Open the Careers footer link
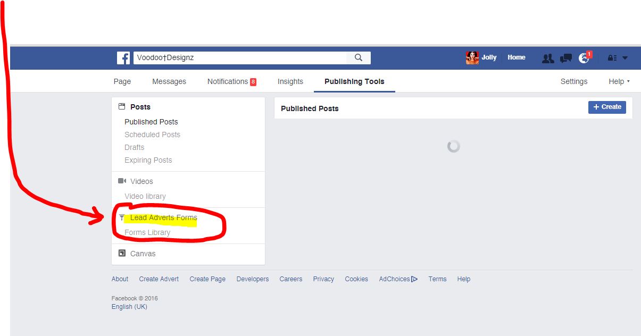641x336 pixels. 291,279
